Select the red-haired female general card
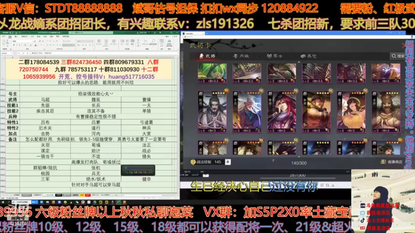 click(x=282, y=112)
